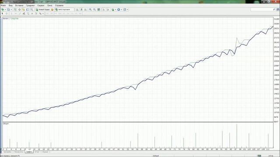Zoom in on the chart
The image size is (280, 157).
point(91,10)
